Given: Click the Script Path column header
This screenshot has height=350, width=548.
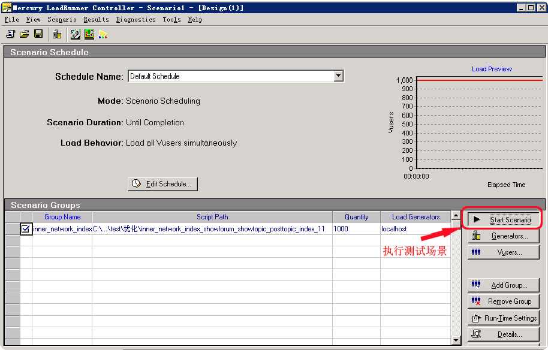Looking at the screenshot, I should tap(212, 217).
